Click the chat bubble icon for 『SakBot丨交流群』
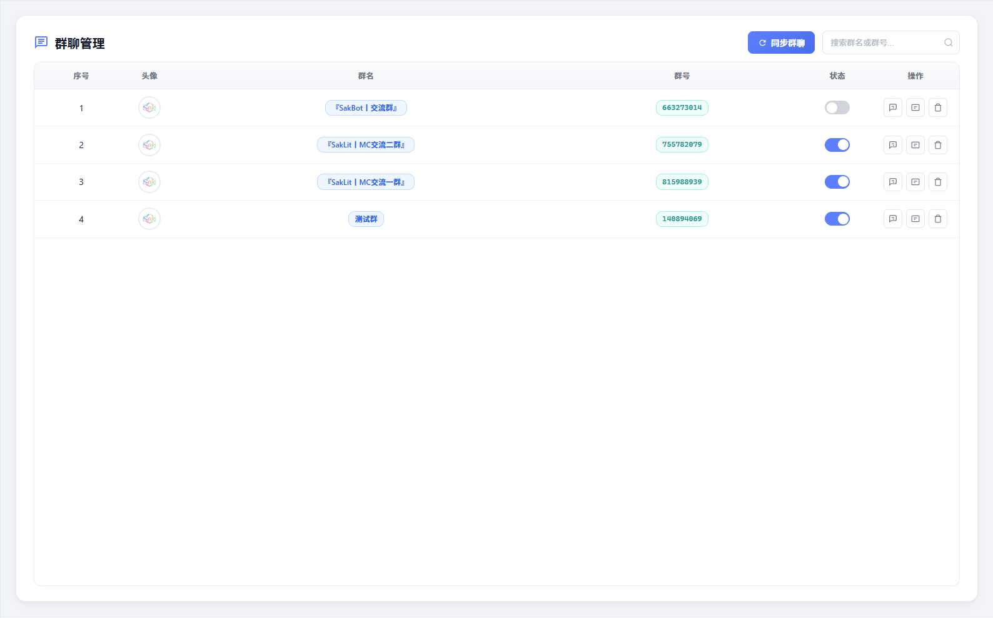This screenshot has width=993, height=618. (x=893, y=107)
